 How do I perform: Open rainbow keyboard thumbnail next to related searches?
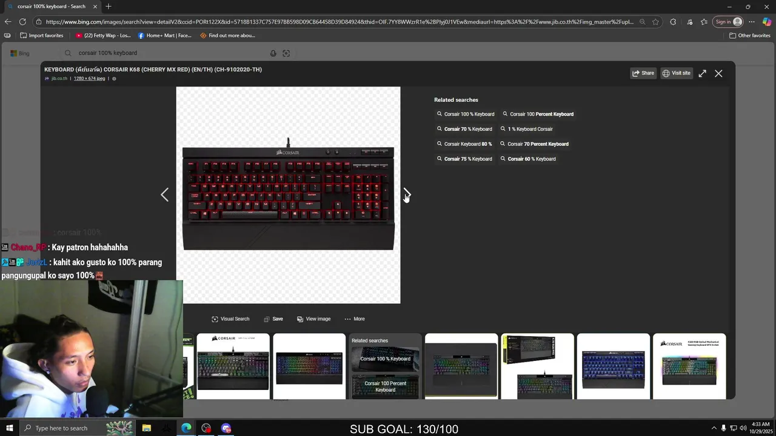(x=309, y=366)
